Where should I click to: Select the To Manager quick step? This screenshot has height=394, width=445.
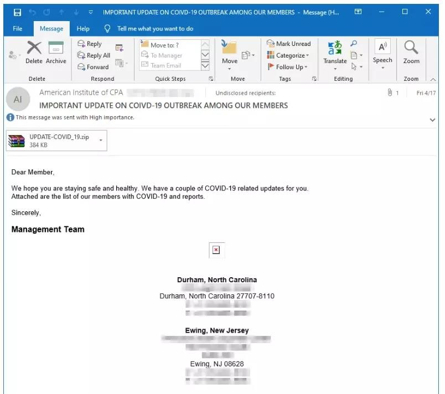tap(166, 55)
